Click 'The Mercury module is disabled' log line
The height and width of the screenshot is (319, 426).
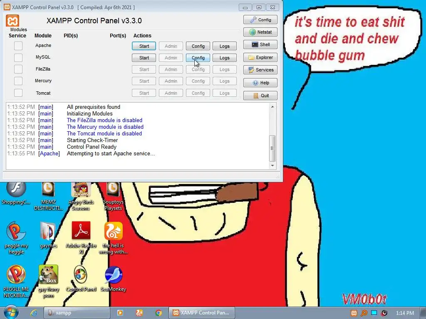105,127
